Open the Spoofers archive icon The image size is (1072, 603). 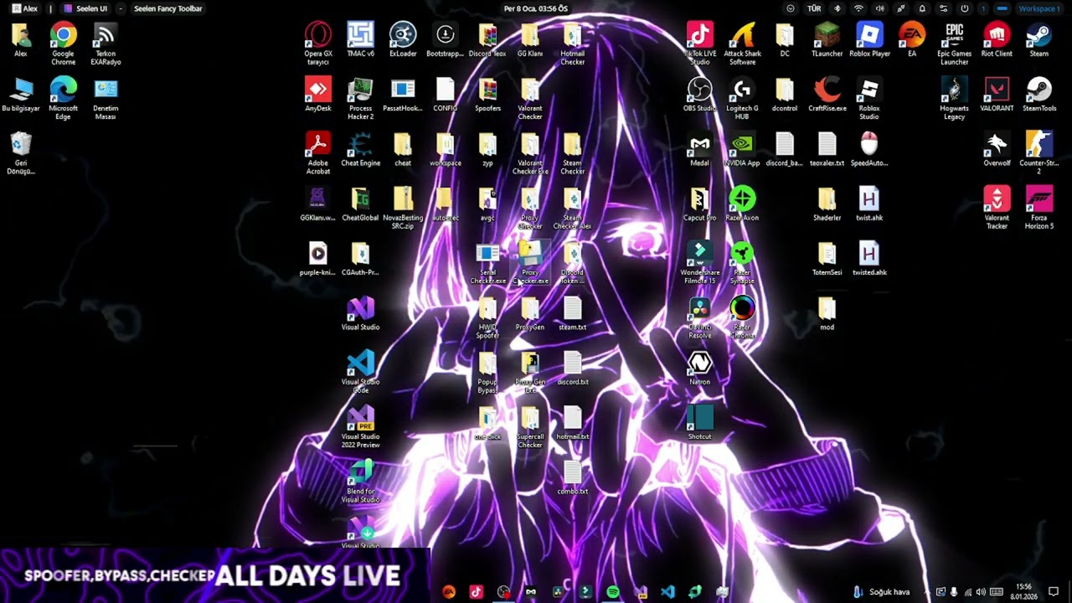coord(487,95)
